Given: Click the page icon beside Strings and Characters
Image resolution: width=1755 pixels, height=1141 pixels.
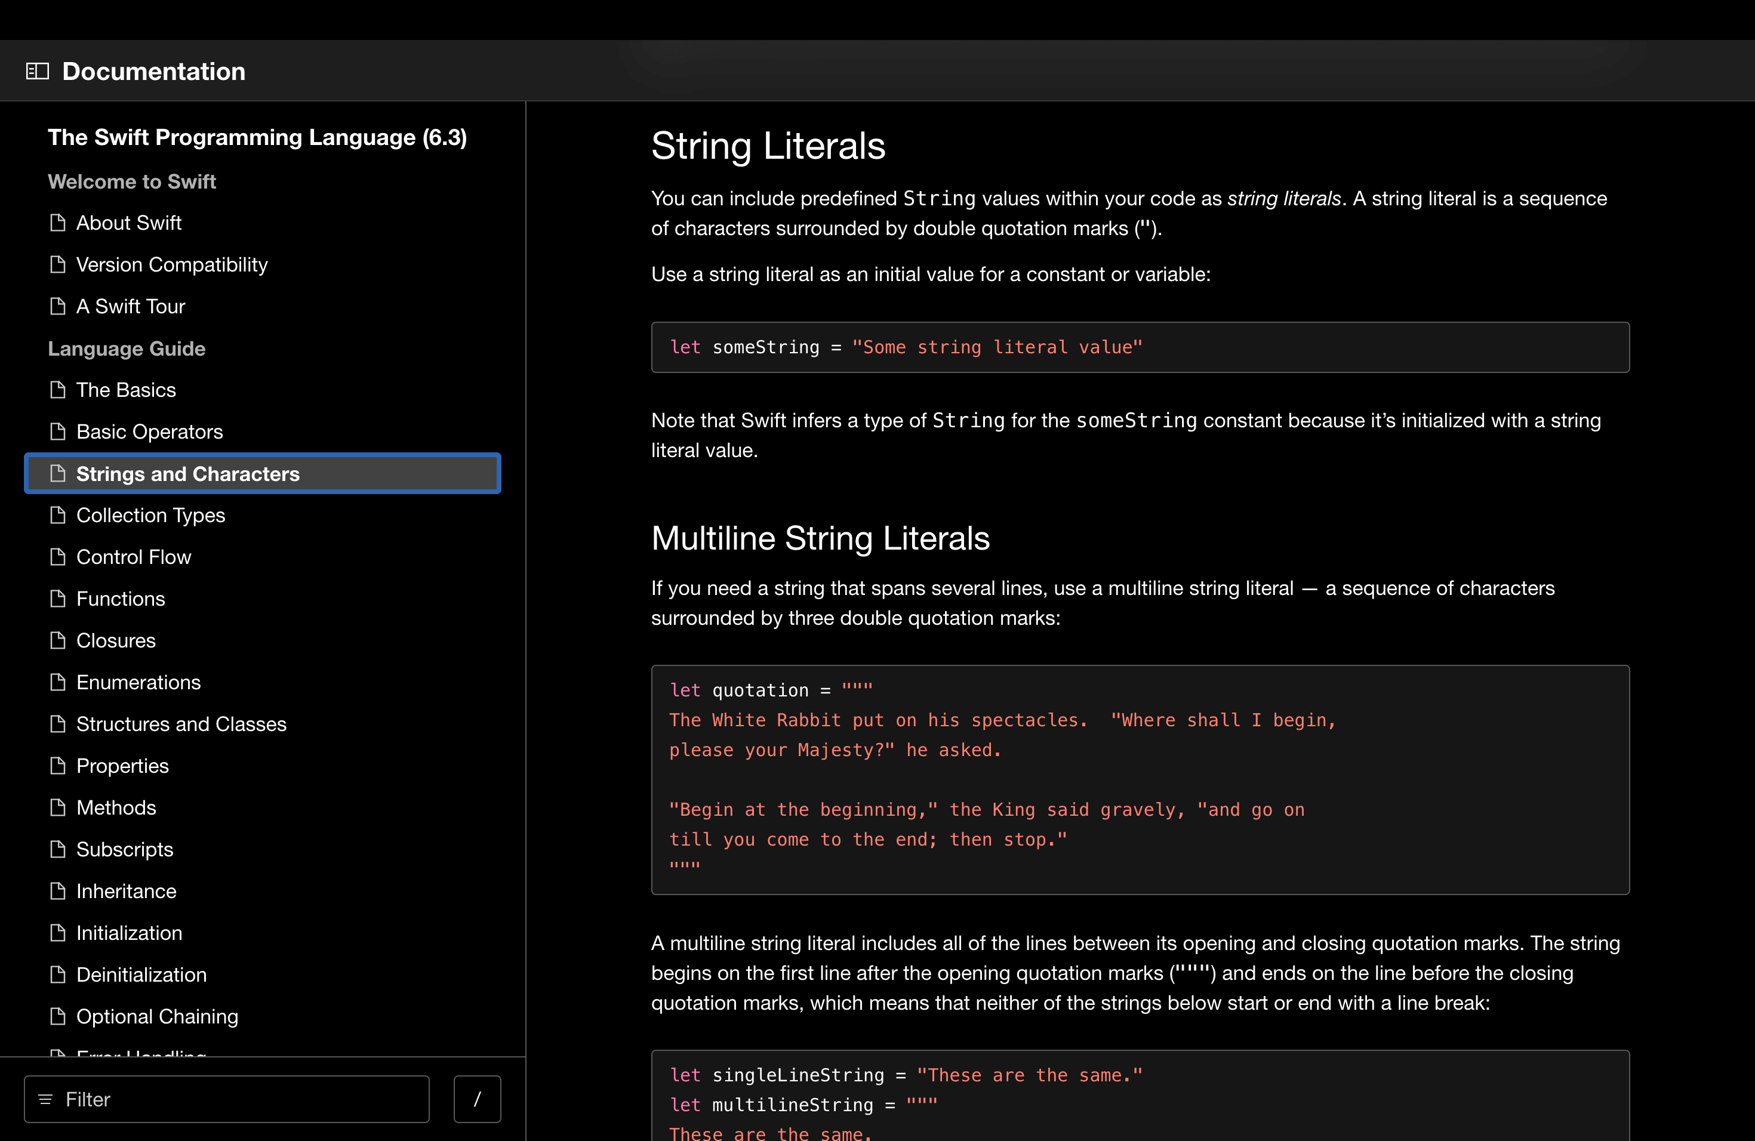Looking at the screenshot, I should (57, 474).
